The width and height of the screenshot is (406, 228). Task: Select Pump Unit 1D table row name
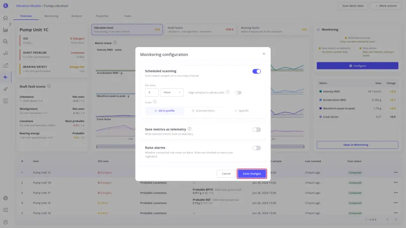42,183
